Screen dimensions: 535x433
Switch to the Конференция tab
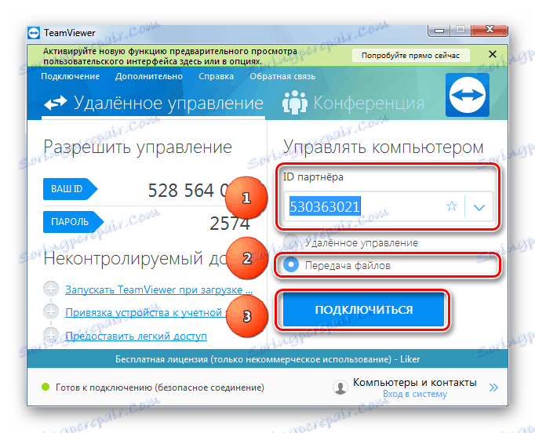pyautogui.click(x=353, y=103)
